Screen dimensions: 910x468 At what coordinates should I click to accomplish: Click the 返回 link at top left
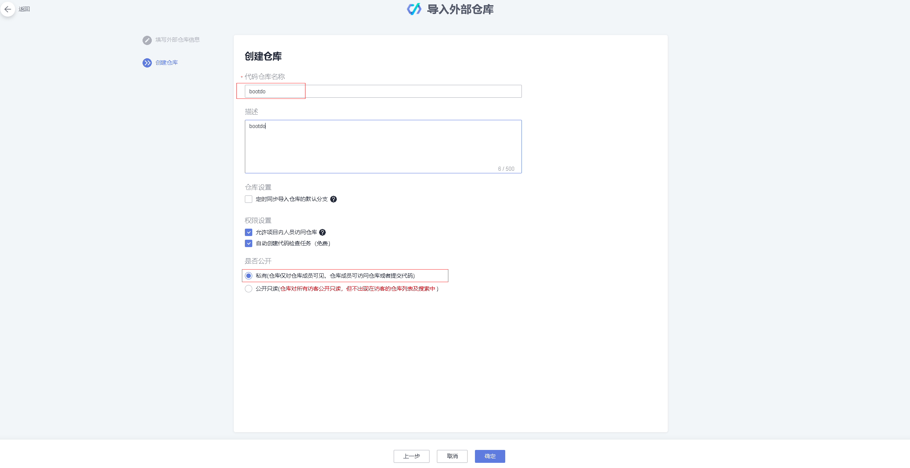click(x=24, y=9)
